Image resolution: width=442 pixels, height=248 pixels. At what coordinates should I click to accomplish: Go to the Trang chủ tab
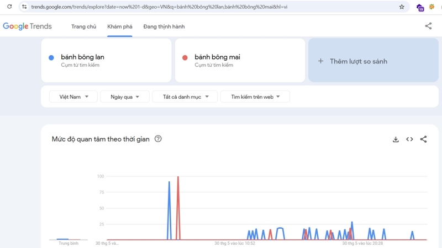[x=83, y=26]
